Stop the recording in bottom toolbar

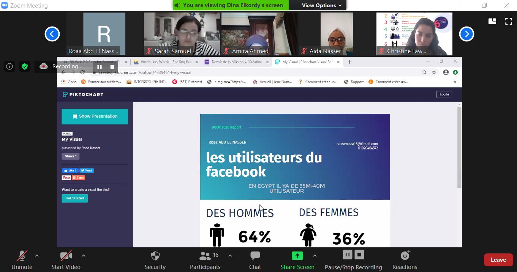360,254
